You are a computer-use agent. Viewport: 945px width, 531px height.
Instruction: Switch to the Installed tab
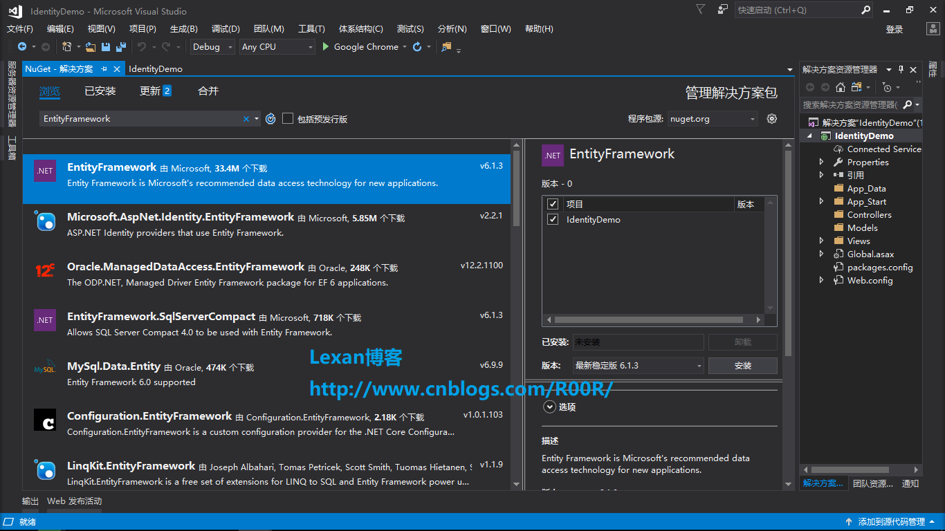point(100,91)
